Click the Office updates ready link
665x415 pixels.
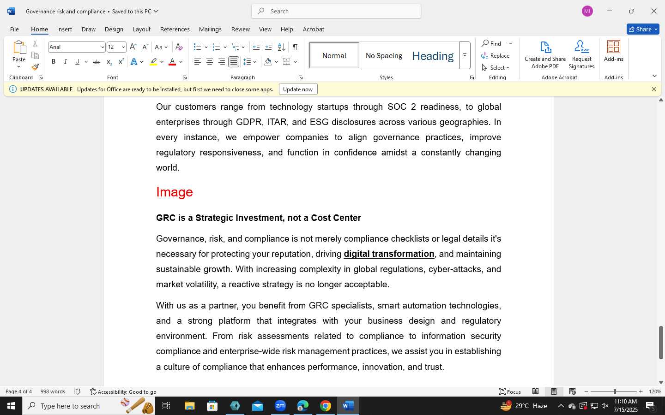pos(175,89)
